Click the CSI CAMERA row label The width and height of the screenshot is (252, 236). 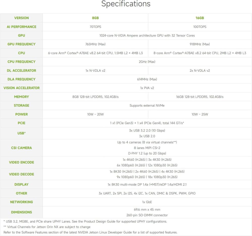[x=21, y=148]
